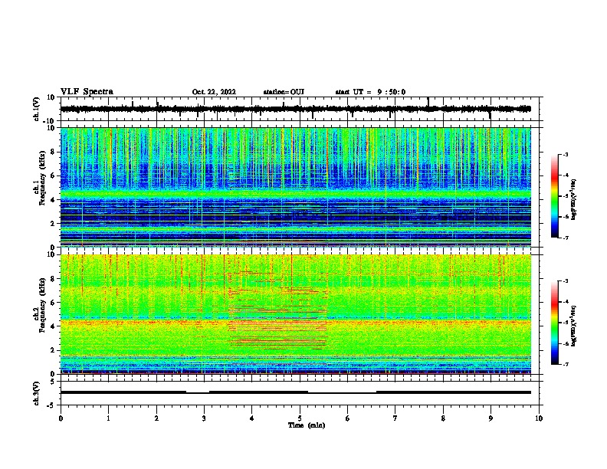Click the "ch.1(V)" waveform axis label
Image resolution: width=607 pixels, height=469 pixels.
click(37, 109)
